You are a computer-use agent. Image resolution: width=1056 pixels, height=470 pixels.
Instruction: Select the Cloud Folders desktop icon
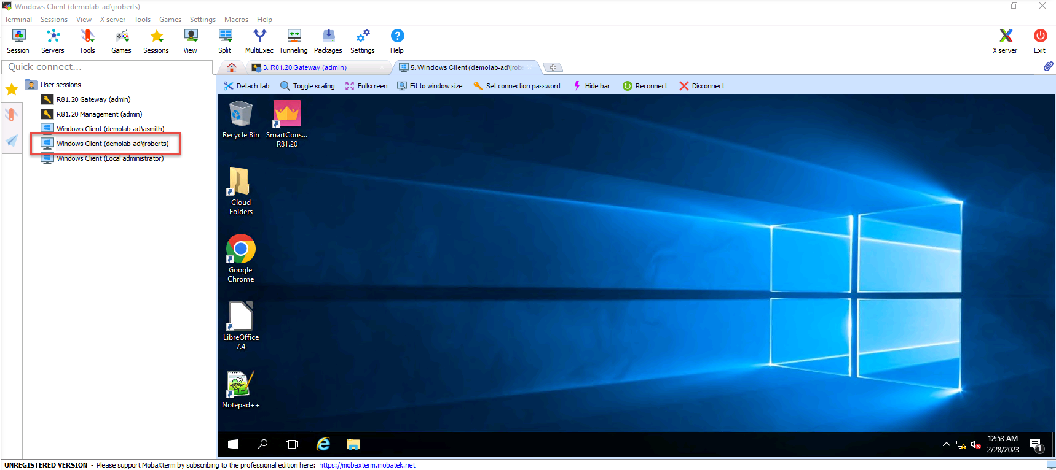[x=241, y=191]
